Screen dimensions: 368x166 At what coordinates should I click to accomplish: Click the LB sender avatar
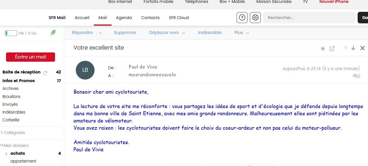[x=85, y=70]
